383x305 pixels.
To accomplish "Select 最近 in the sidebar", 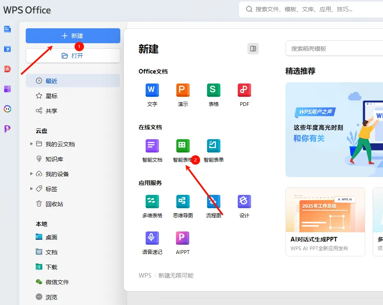I will (x=73, y=81).
